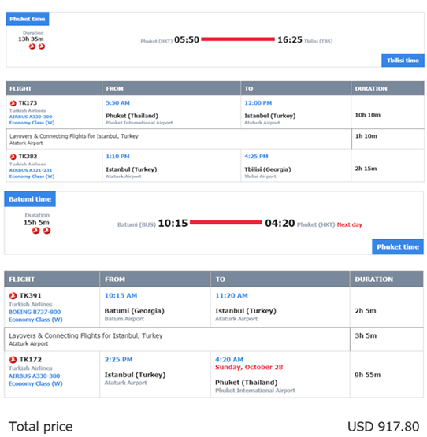Click second airline logo under 15h 5m duration
427x437 pixels.
(46, 231)
